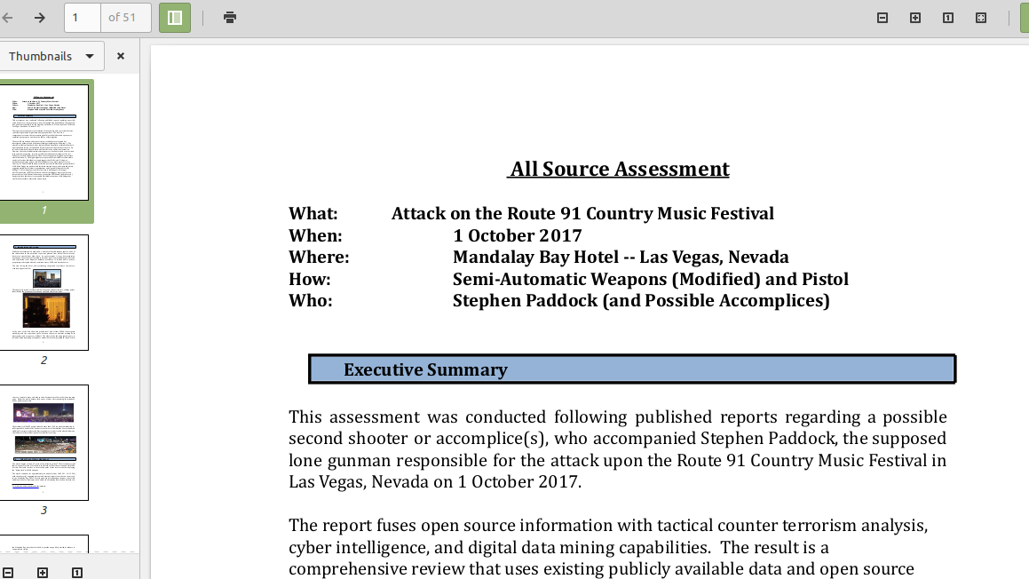This screenshot has height=579, width=1029.
Task: Close the sidebar panel
Action: 121,57
